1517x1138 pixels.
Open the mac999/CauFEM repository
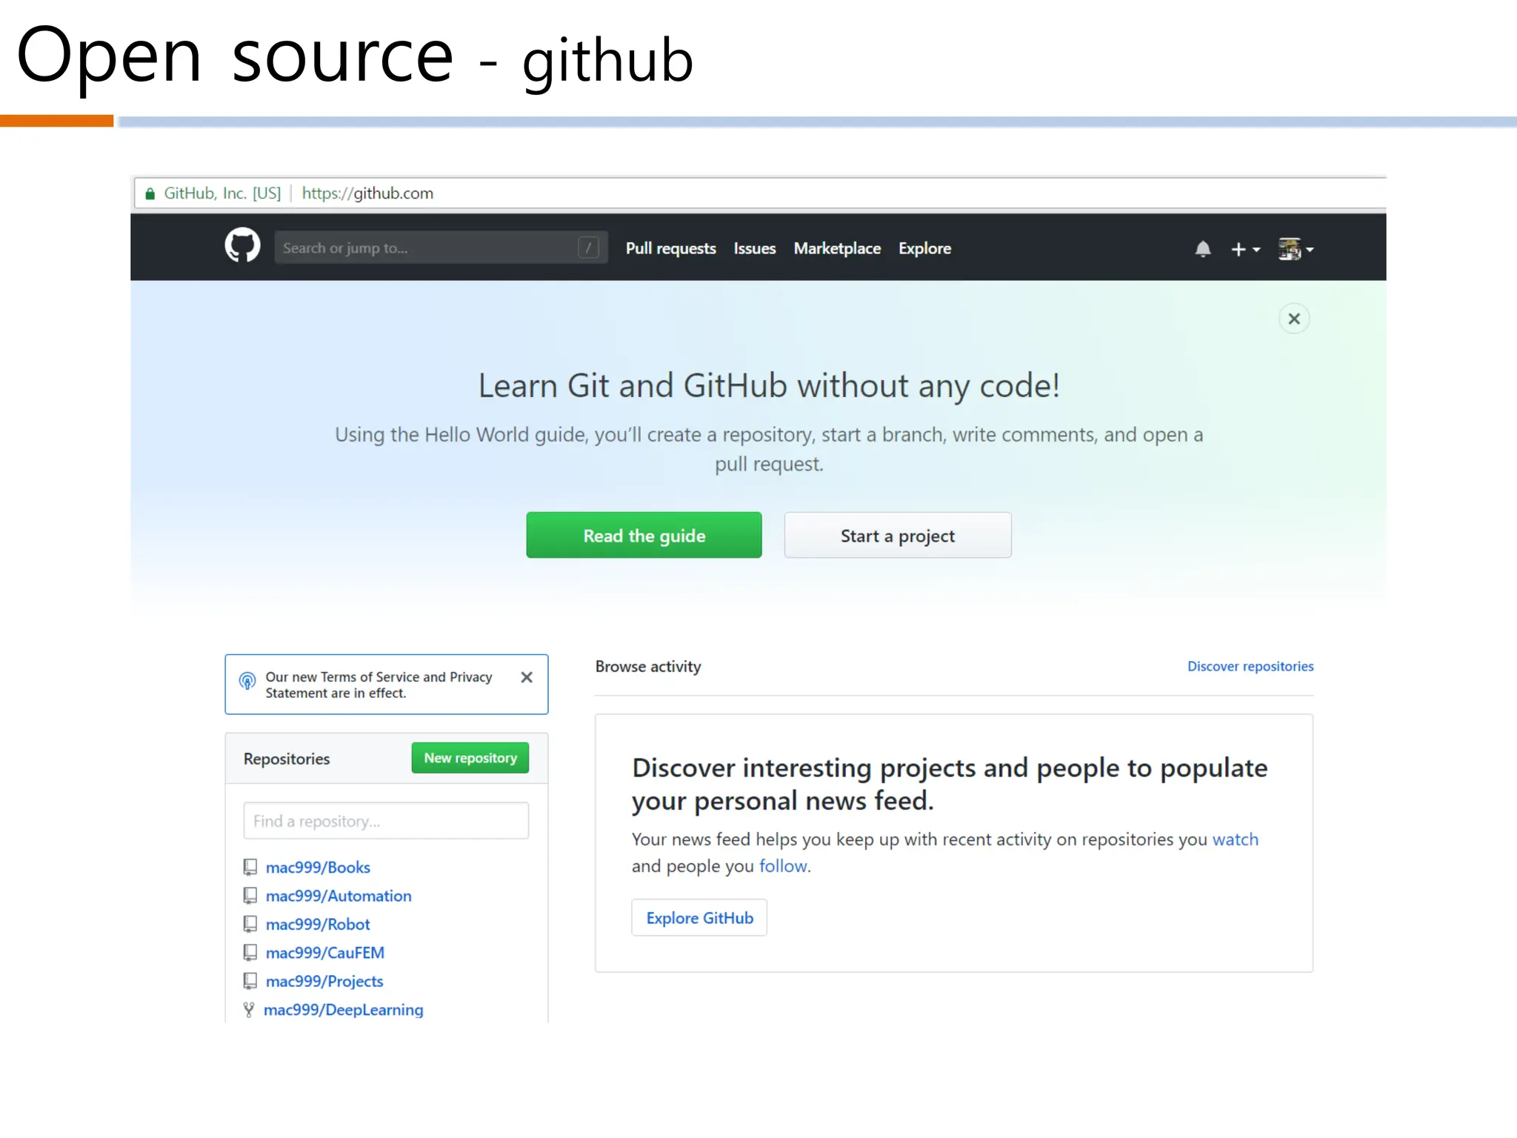325,953
